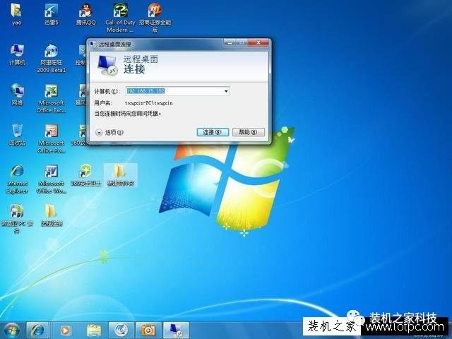
Task: Click the Internet Explorer taskbar button
Action: [x=37, y=331]
